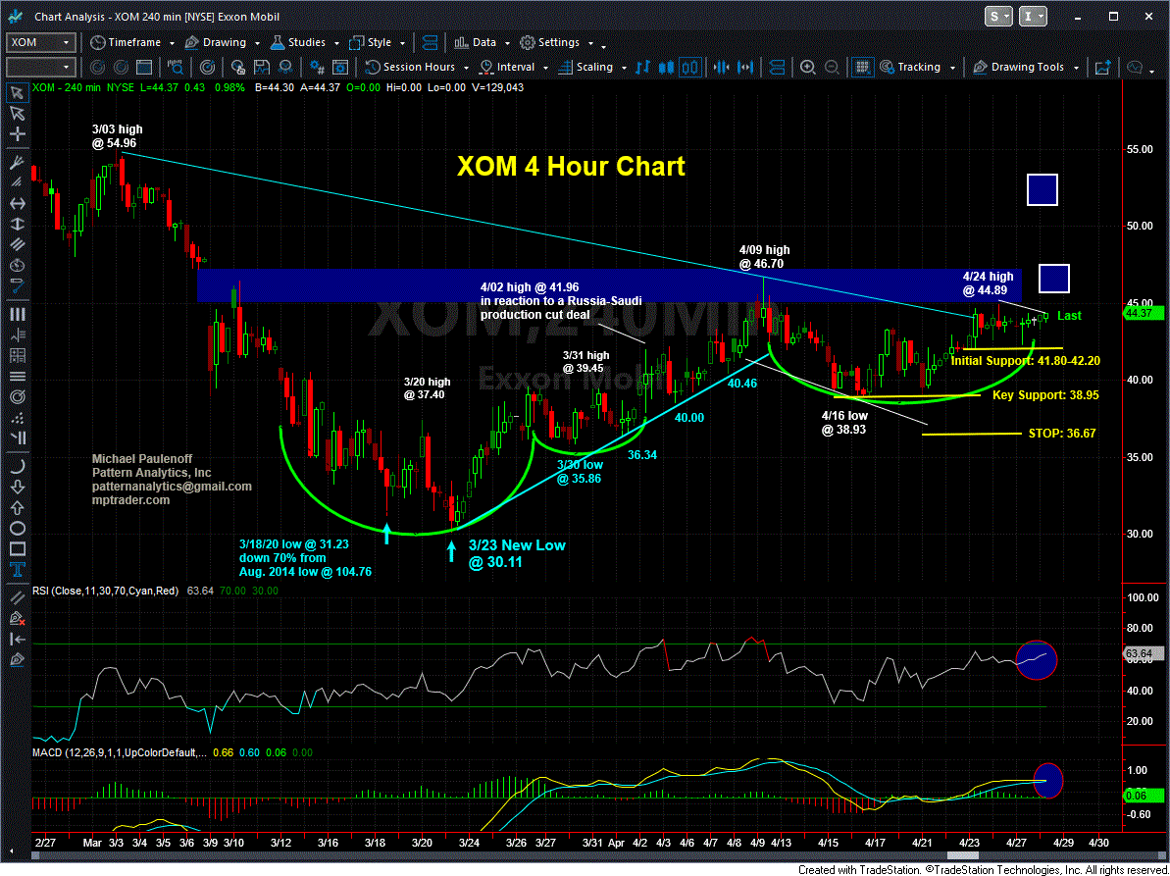The image size is (1170, 876).
Task: Click the Zoom Out magnifier icon
Action: point(831,67)
